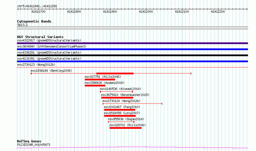Open nsv955836 (Dogan2014) variant label

[x=126, y=119]
